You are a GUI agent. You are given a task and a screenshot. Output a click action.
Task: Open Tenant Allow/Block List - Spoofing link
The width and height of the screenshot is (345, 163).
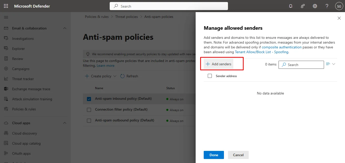point(262,52)
